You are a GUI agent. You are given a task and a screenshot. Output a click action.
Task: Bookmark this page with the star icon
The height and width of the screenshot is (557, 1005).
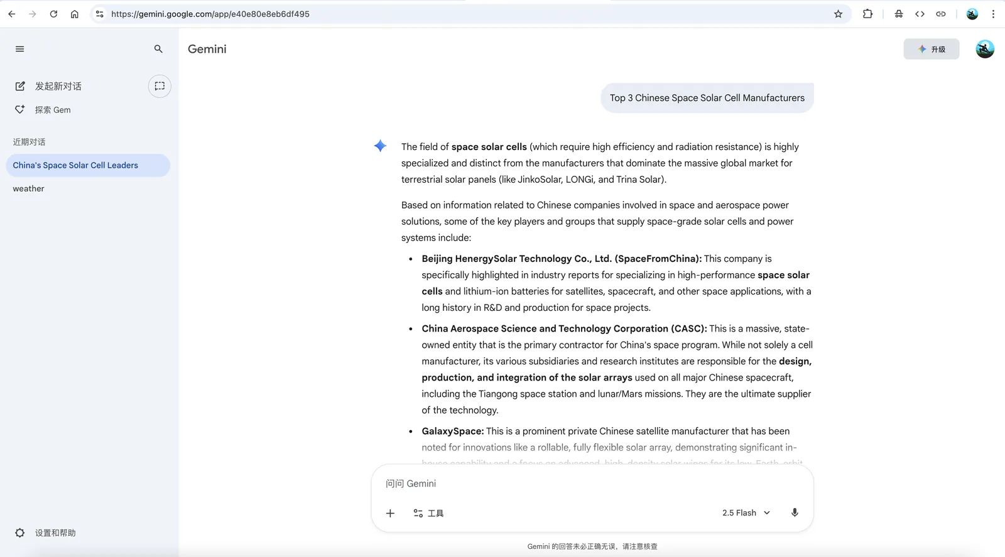838,14
